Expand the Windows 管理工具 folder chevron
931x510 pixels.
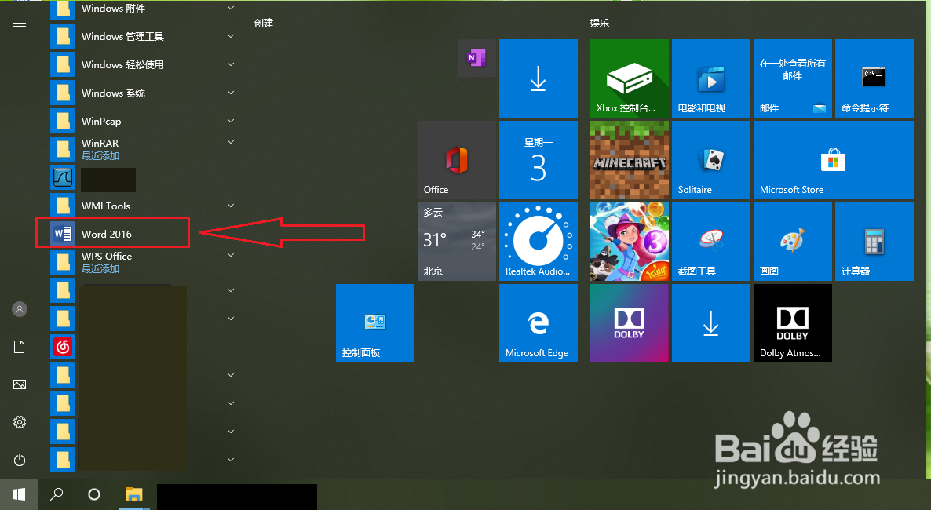[x=231, y=36]
